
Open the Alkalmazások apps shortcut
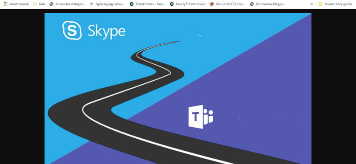(16, 4)
